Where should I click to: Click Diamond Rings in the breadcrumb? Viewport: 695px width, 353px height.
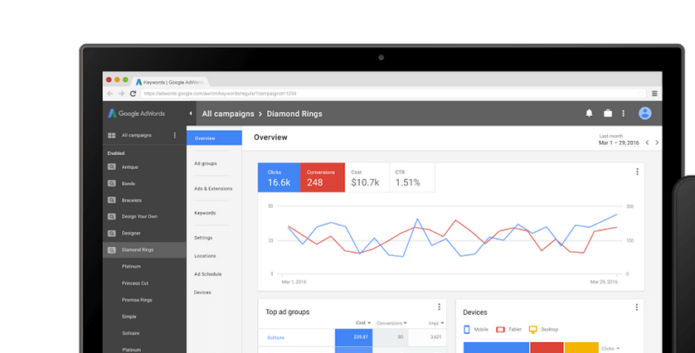(x=294, y=114)
